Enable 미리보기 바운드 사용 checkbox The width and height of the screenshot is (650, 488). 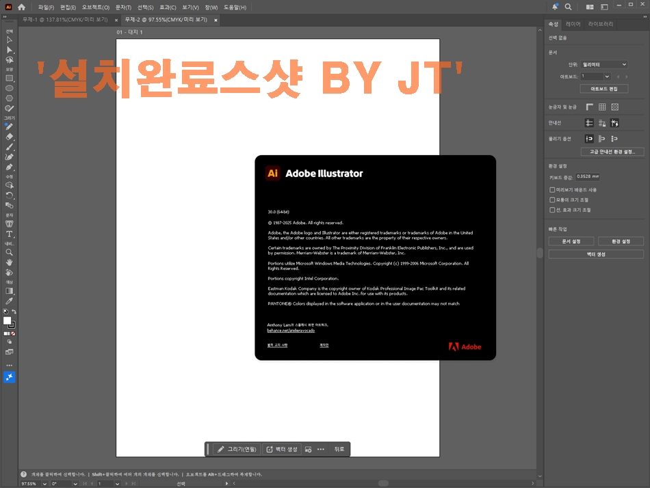[552, 190]
